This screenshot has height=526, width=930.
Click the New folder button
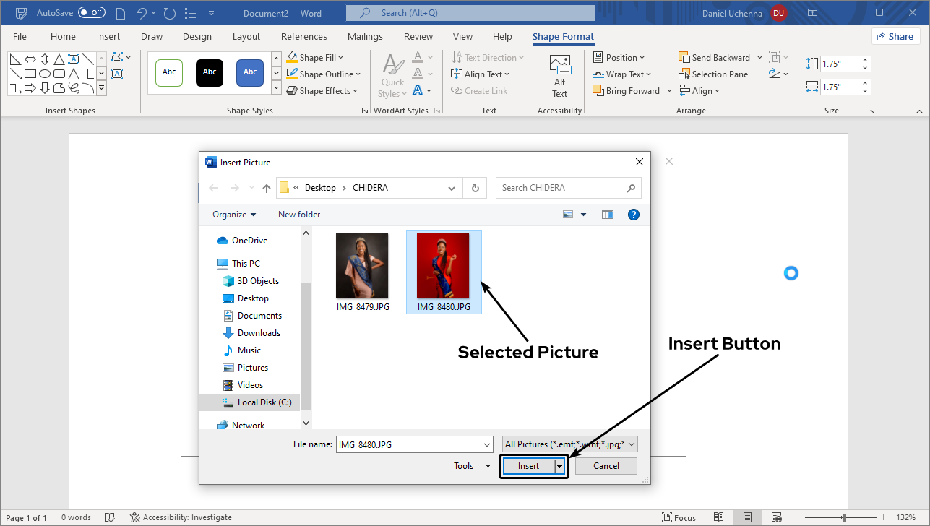(x=299, y=215)
